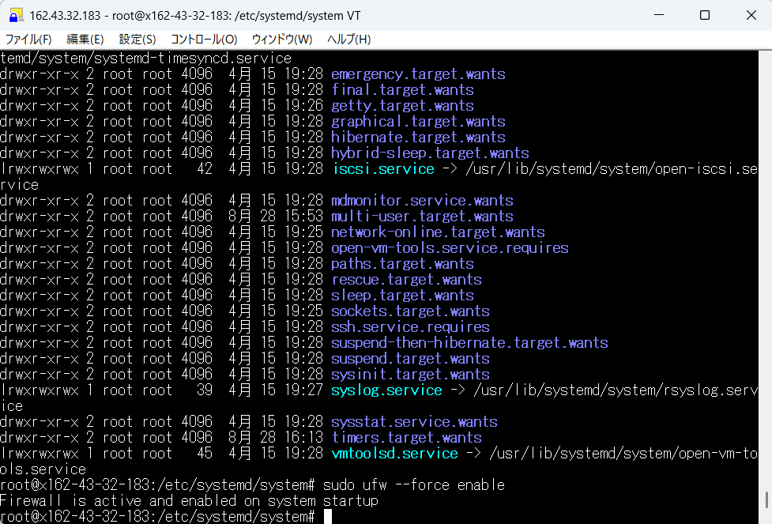Open the 設定(S) menu
772x524 pixels.
pyautogui.click(x=137, y=39)
